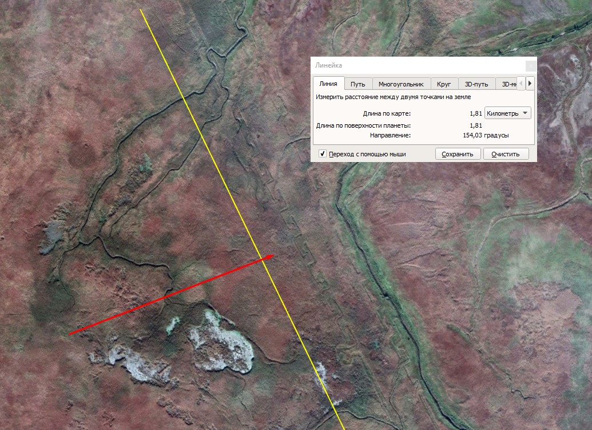
Task: Toggle the Переход с помощью мыши checkbox
Action: (323, 154)
